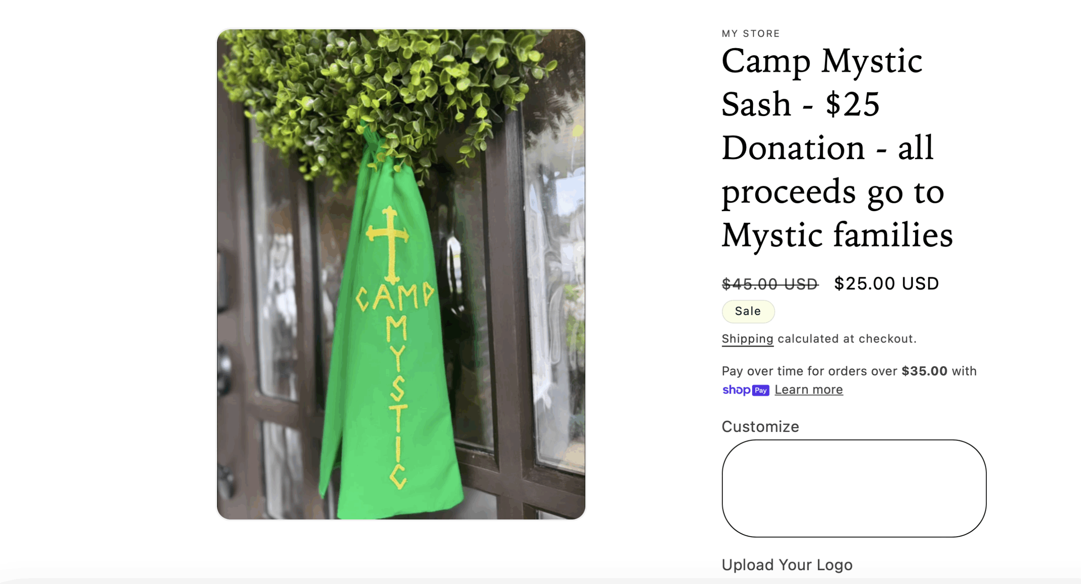The image size is (1081, 584).
Task: Click the Sale badge
Action: [748, 311]
